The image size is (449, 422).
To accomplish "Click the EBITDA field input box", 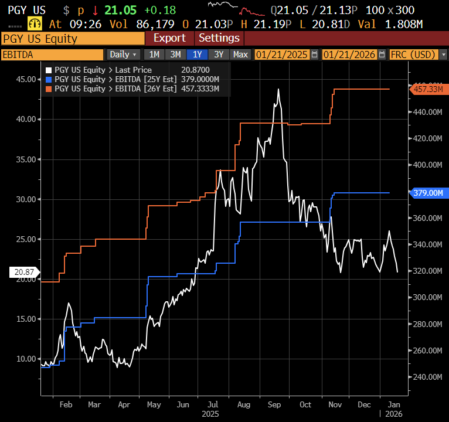I will (52, 55).
